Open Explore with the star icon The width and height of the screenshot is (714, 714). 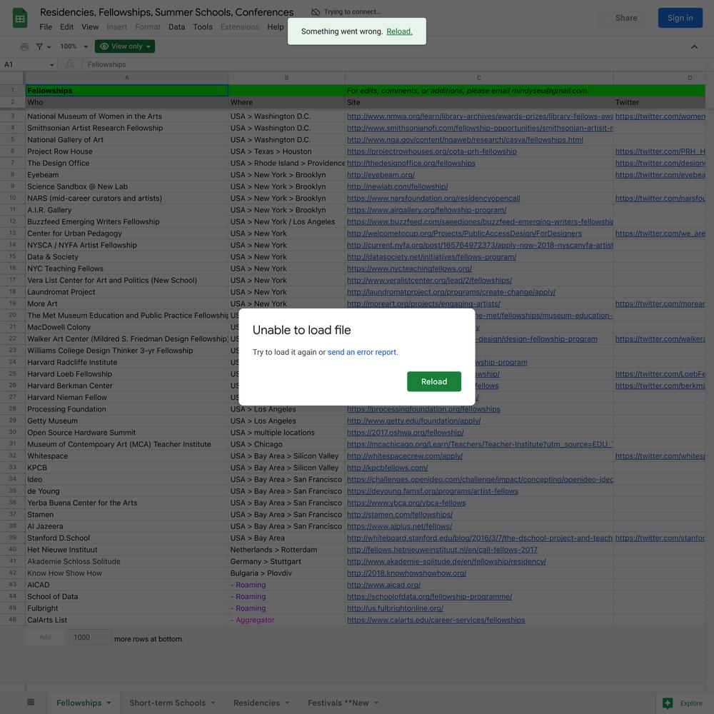[668, 703]
